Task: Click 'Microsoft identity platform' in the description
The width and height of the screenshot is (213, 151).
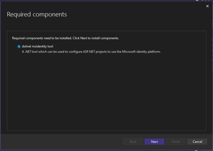Action: pyautogui.click(x=141, y=52)
